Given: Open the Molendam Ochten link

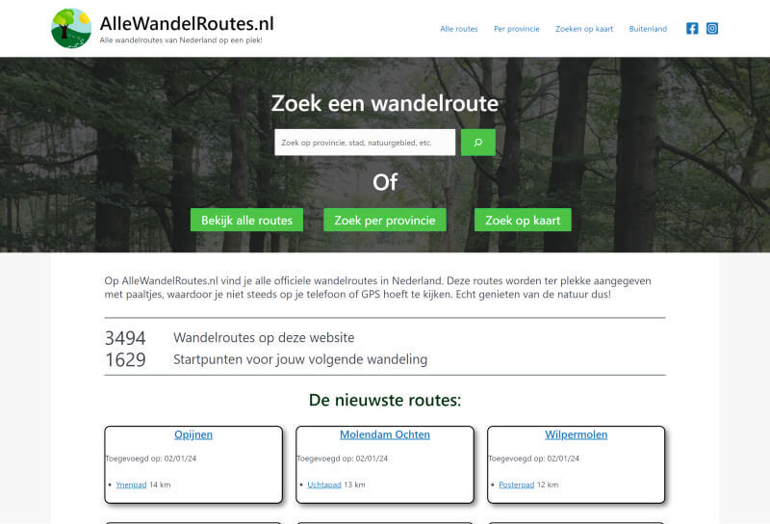Looking at the screenshot, I should [384, 434].
